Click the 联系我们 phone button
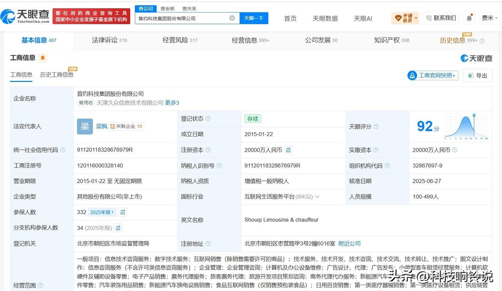The image size is (502, 291). 441,18
